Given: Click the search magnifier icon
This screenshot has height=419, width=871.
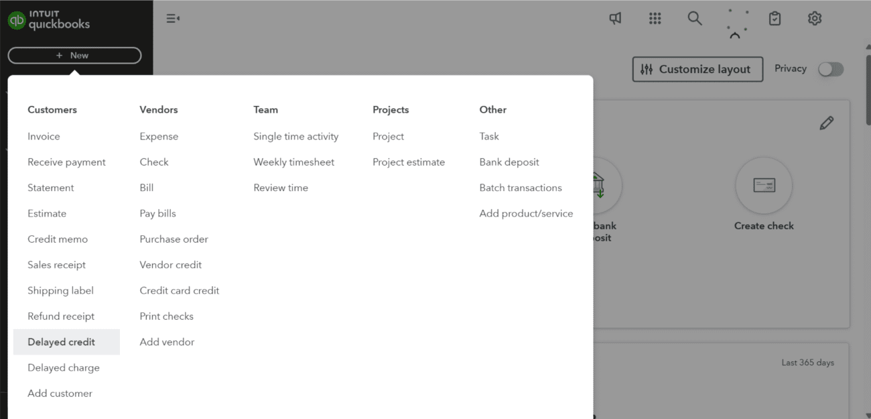Looking at the screenshot, I should [x=695, y=19].
